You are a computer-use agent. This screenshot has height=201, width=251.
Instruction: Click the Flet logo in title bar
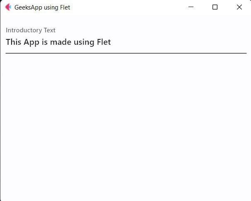(8, 7)
